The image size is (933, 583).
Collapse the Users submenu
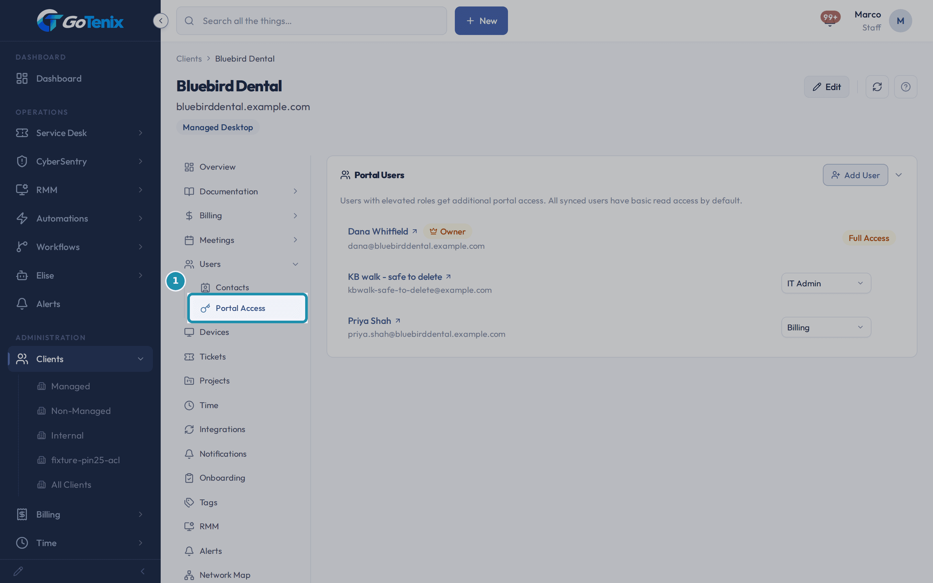click(242, 264)
